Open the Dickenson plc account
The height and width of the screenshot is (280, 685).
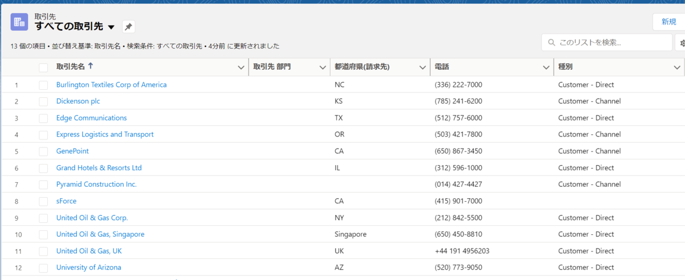(78, 101)
